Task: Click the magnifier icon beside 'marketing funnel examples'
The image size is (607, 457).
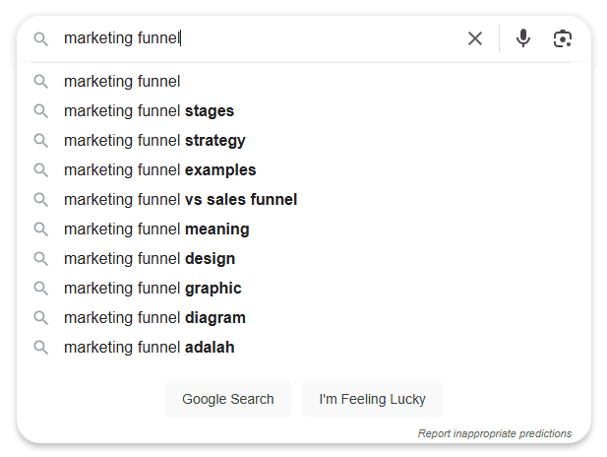Action: (x=40, y=170)
